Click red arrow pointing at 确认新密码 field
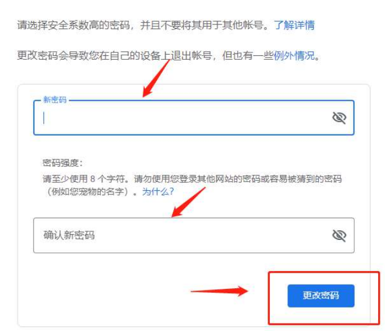 coord(188,202)
